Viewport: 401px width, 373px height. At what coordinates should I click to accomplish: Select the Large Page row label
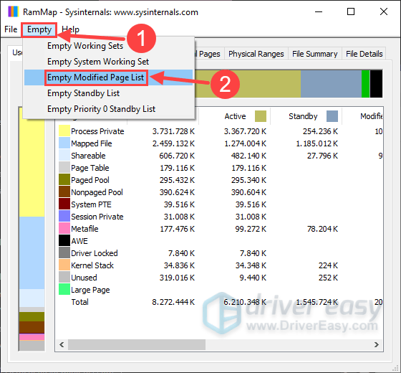pos(90,290)
